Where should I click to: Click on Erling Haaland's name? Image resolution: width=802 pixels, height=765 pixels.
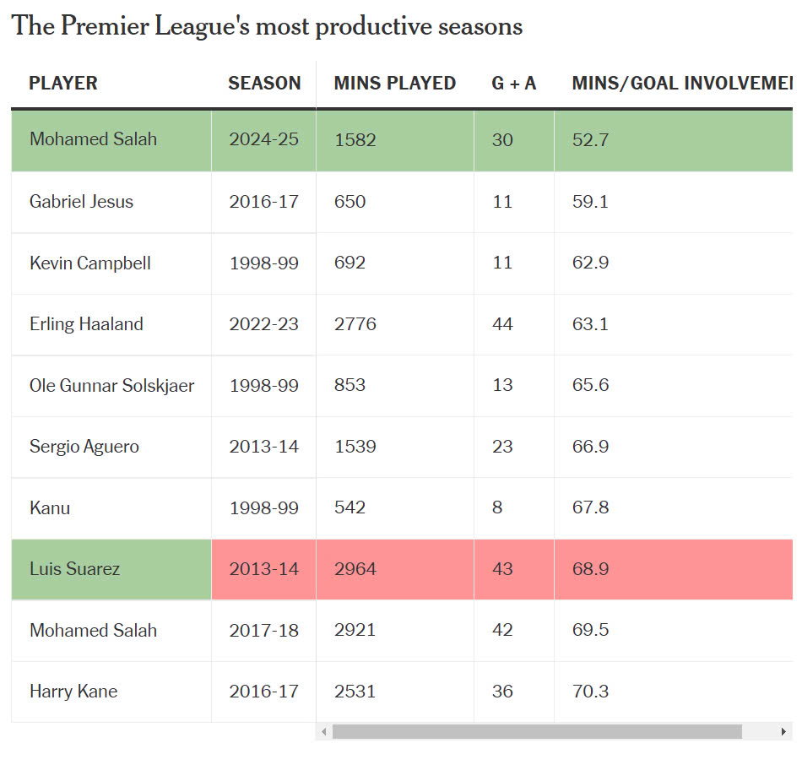[x=86, y=324]
